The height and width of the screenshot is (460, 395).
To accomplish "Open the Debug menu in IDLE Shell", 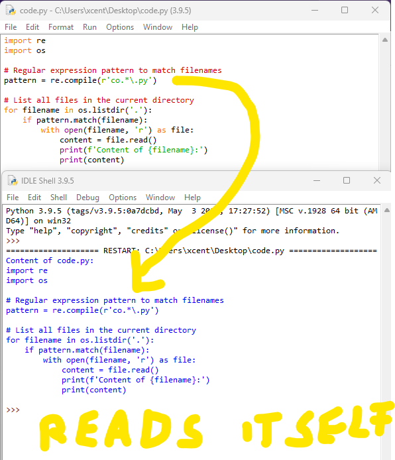I will click(87, 198).
